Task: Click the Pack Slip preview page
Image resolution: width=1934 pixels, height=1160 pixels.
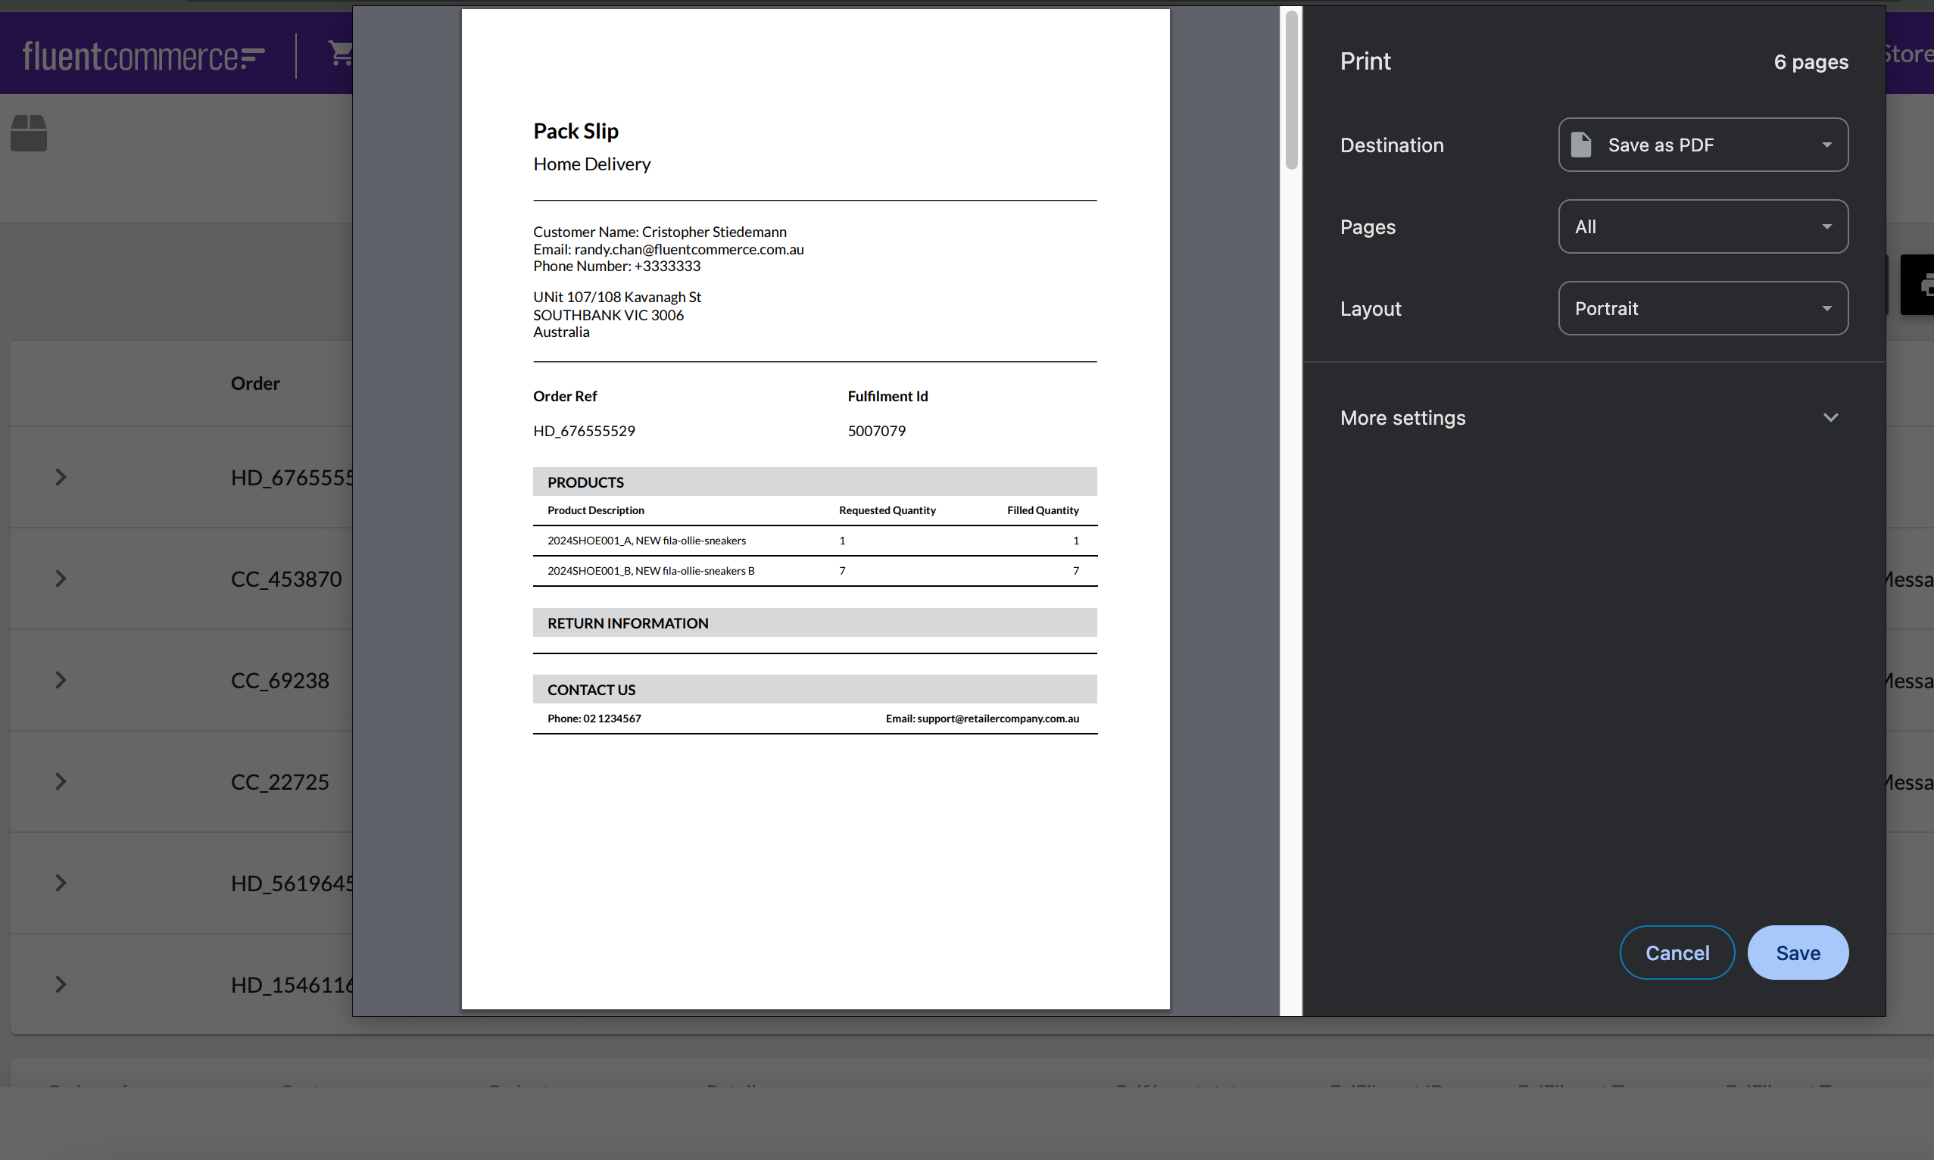Action: point(816,508)
